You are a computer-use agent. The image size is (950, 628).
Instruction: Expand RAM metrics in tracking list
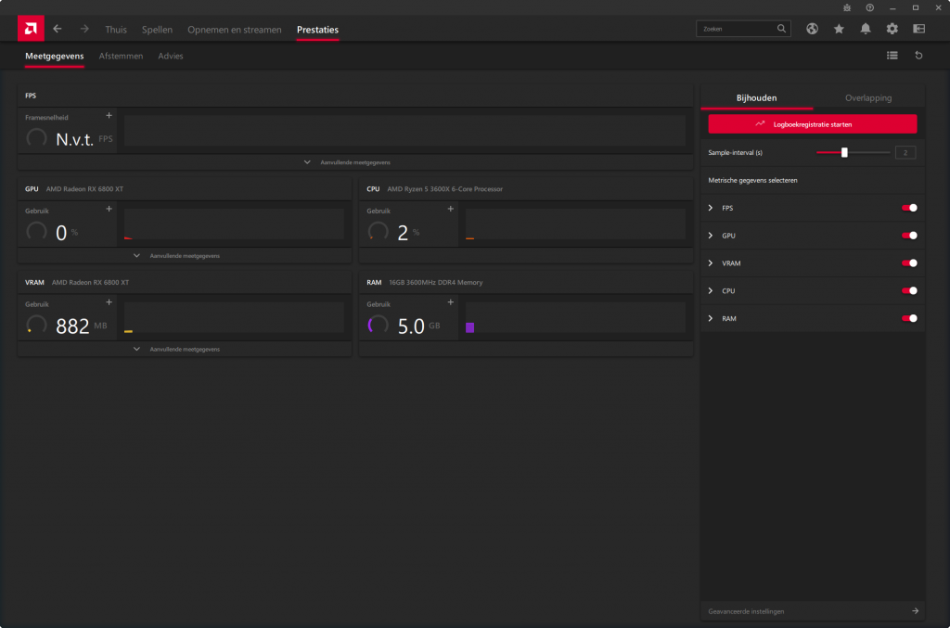point(711,318)
